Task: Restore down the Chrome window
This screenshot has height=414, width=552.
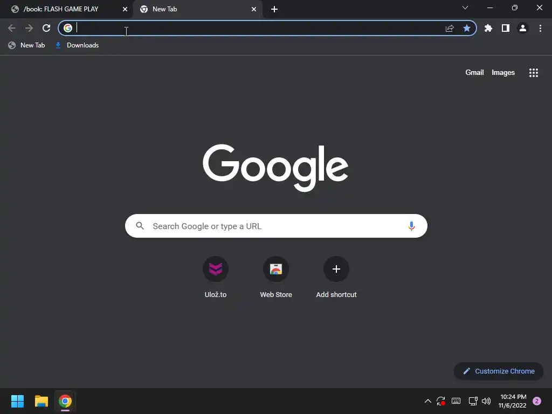Action: point(515,8)
